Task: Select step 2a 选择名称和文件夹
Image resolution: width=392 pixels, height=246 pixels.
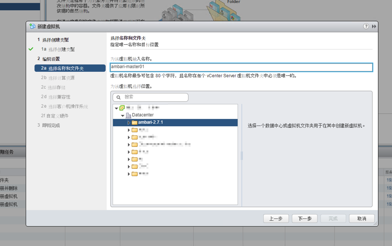Action: point(66,68)
